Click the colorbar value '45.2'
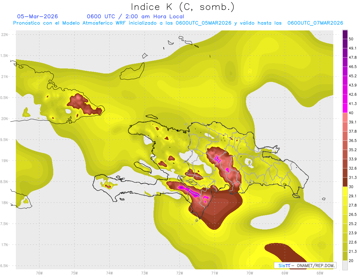The width and height of the screenshot is (359, 277). [x=353, y=76]
